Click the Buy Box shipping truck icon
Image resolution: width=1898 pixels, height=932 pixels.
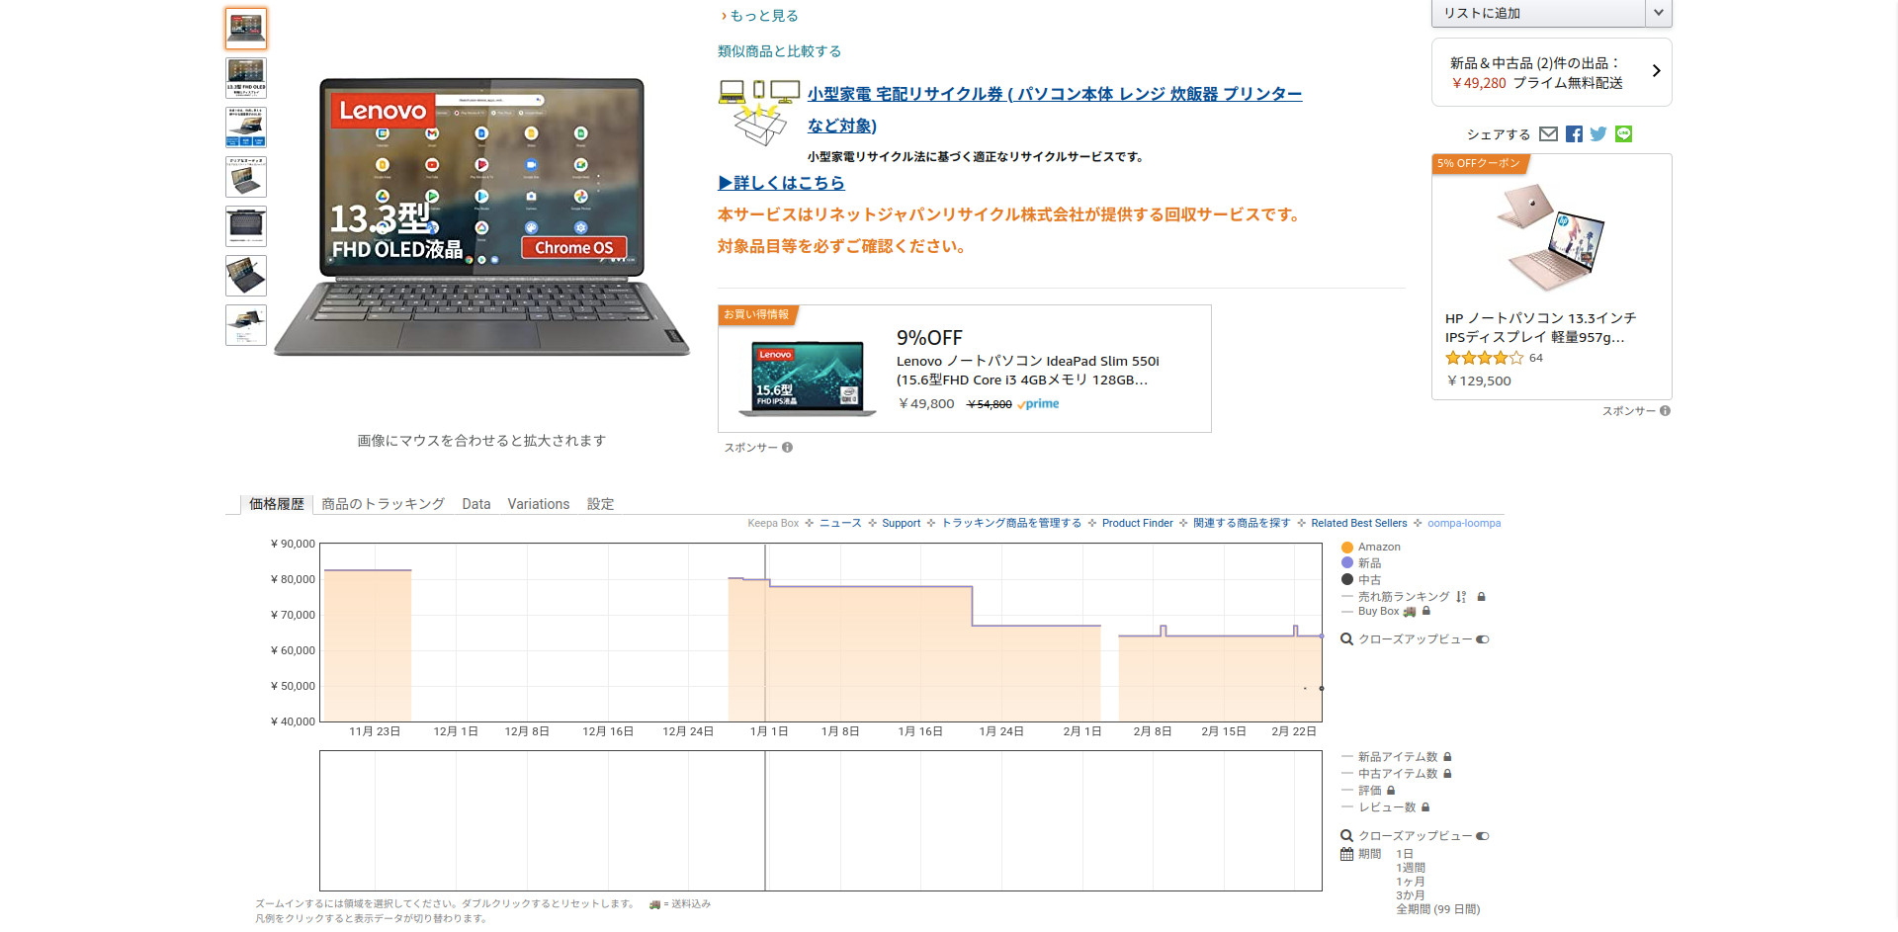tap(1410, 612)
